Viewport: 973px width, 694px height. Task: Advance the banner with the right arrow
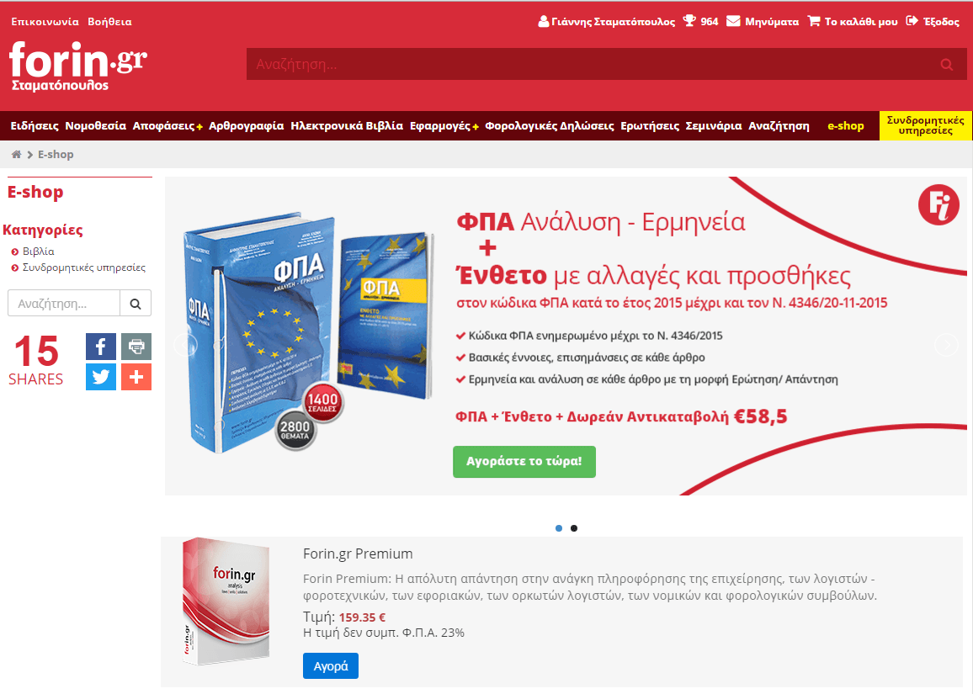pos(946,345)
